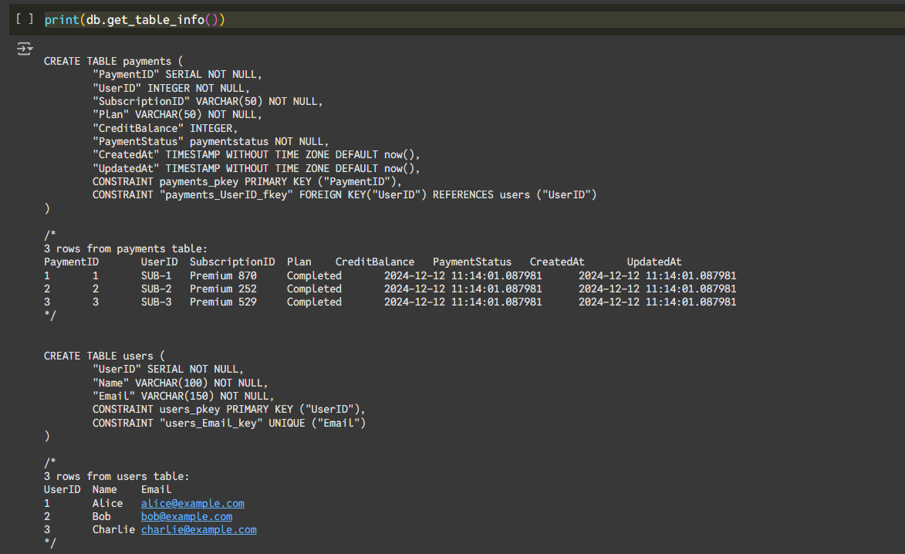Click the 'SUB-3' subscription value
The image size is (905, 554).
[x=157, y=302]
